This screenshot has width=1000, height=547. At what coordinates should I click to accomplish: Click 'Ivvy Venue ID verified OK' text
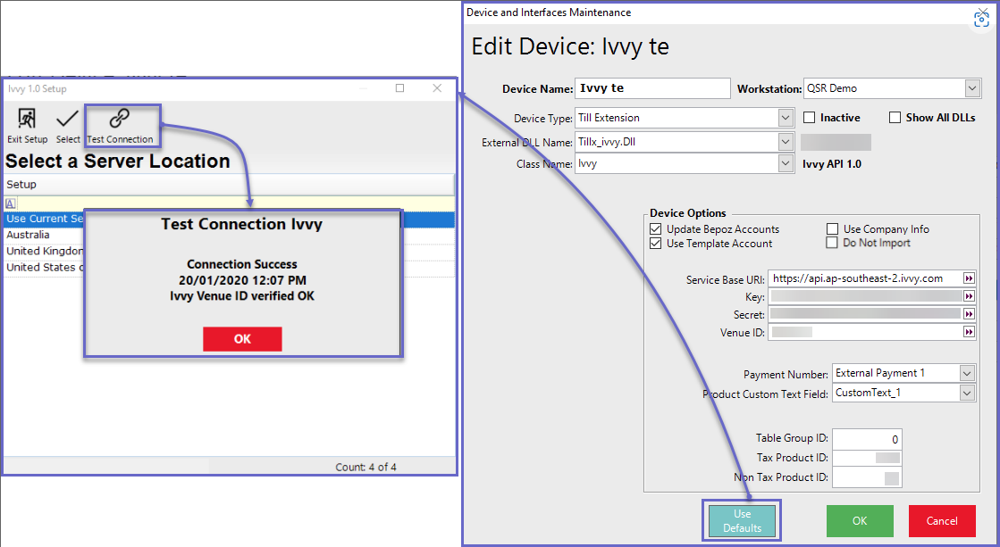point(242,296)
